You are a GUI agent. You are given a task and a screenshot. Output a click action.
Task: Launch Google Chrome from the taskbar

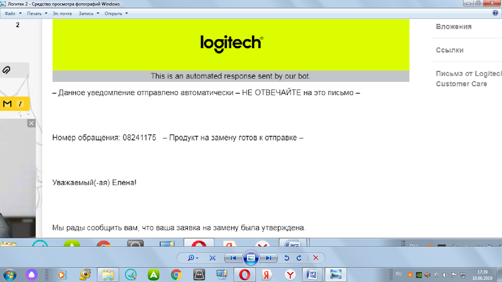point(176,274)
